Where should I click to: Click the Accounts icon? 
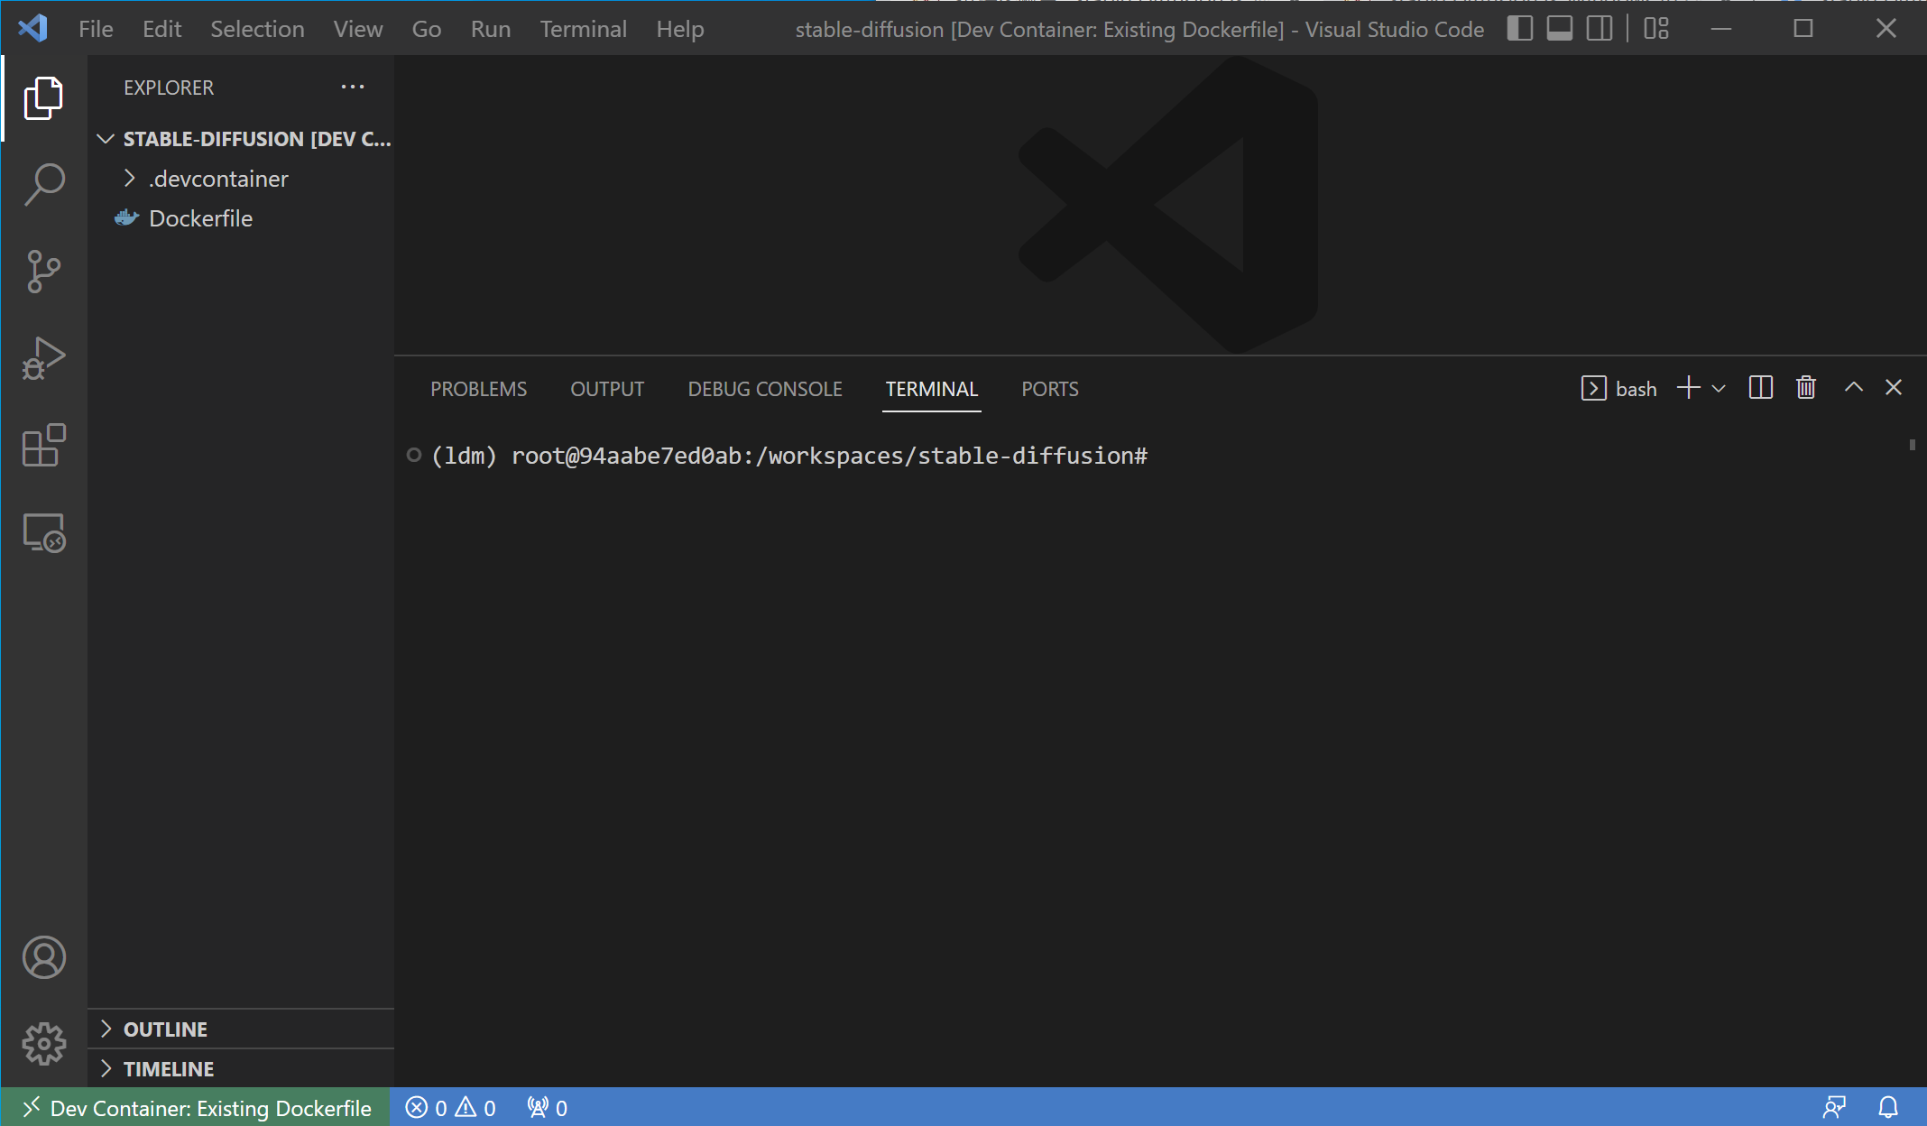[x=43, y=957]
